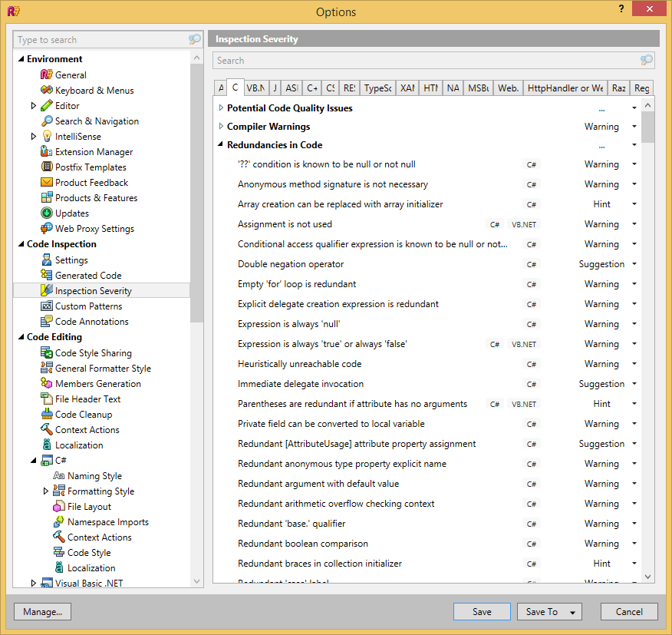Open the Save To dropdown arrow
672x635 pixels.
click(x=572, y=612)
